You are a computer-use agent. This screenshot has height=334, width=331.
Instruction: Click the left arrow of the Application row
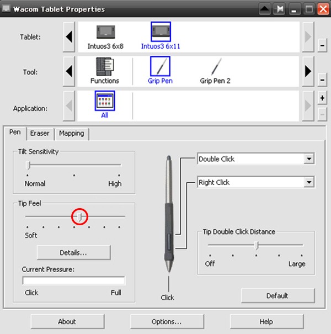coord(69,106)
